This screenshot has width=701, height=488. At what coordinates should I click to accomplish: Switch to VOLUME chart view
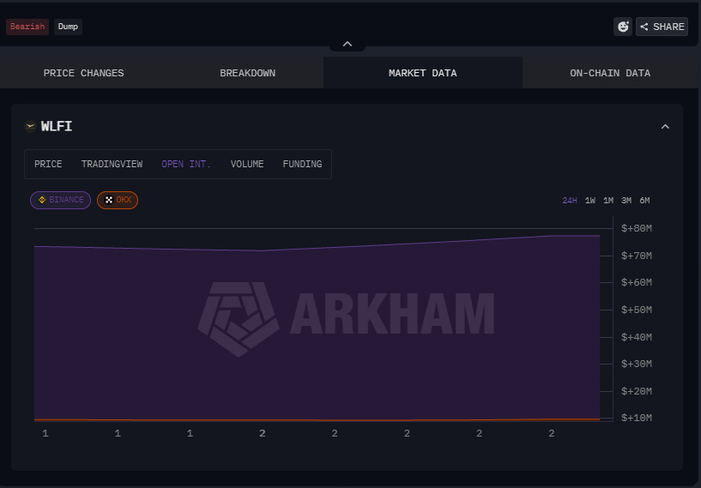[x=247, y=164]
